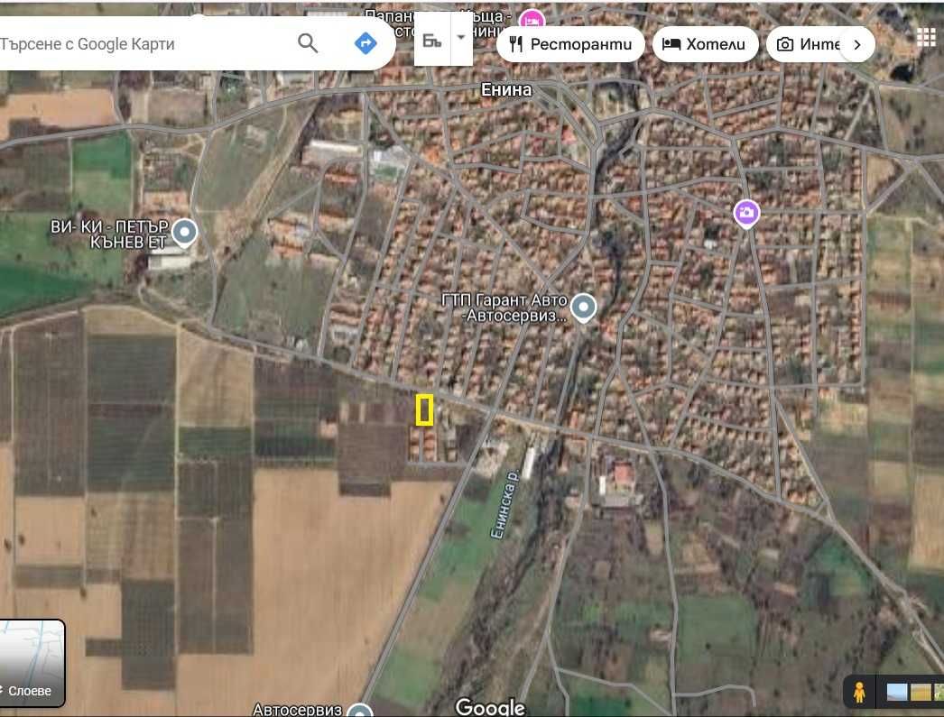
Task: Select the purple camera photo marker
Action: tap(745, 213)
